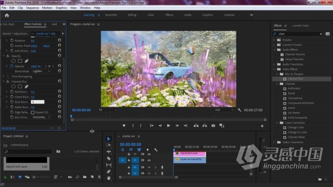Step forward one frame
The image size is (333, 187).
177,126
